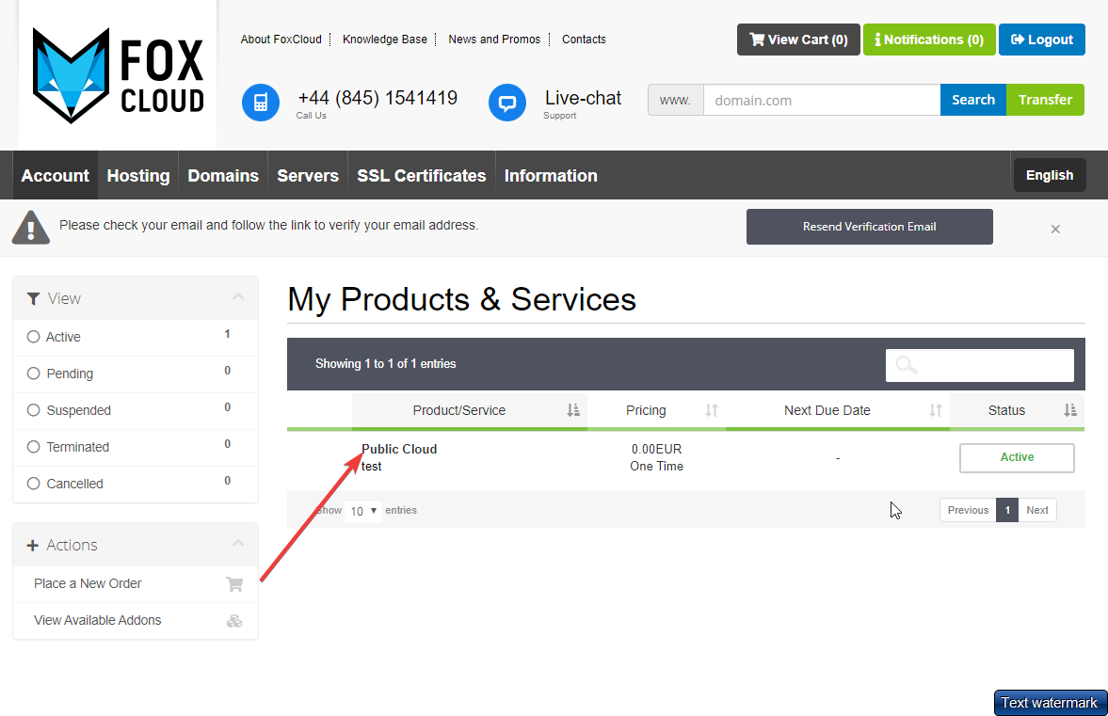Click the blue phone Call Us icon
This screenshot has height=716, width=1108.
click(261, 103)
